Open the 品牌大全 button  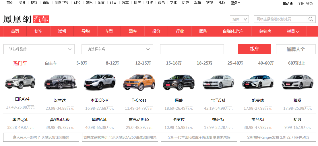296,49
